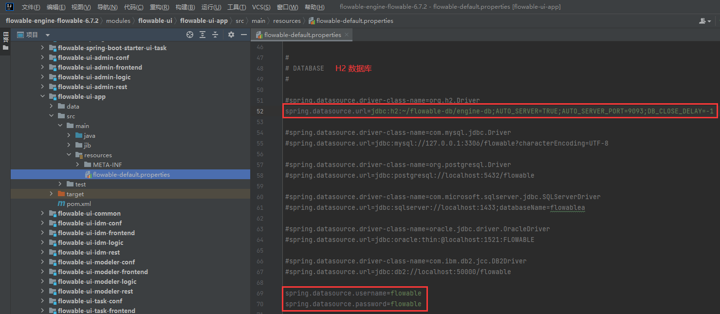The image size is (720, 314).
Task: Open the 编辑(E) menu
Action: tap(56, 7)
